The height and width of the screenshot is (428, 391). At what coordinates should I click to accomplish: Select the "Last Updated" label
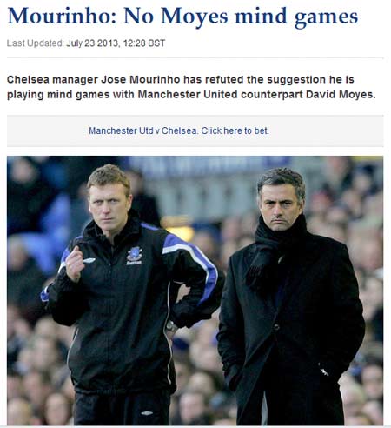tap(35, 43)
